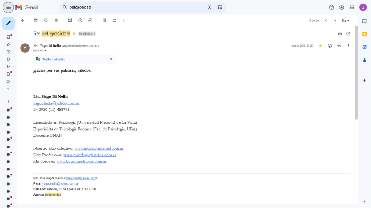This screenshot has height=208, width=371.
Task: Delete the email with the trash icon
Action: (x=56, y=21)
